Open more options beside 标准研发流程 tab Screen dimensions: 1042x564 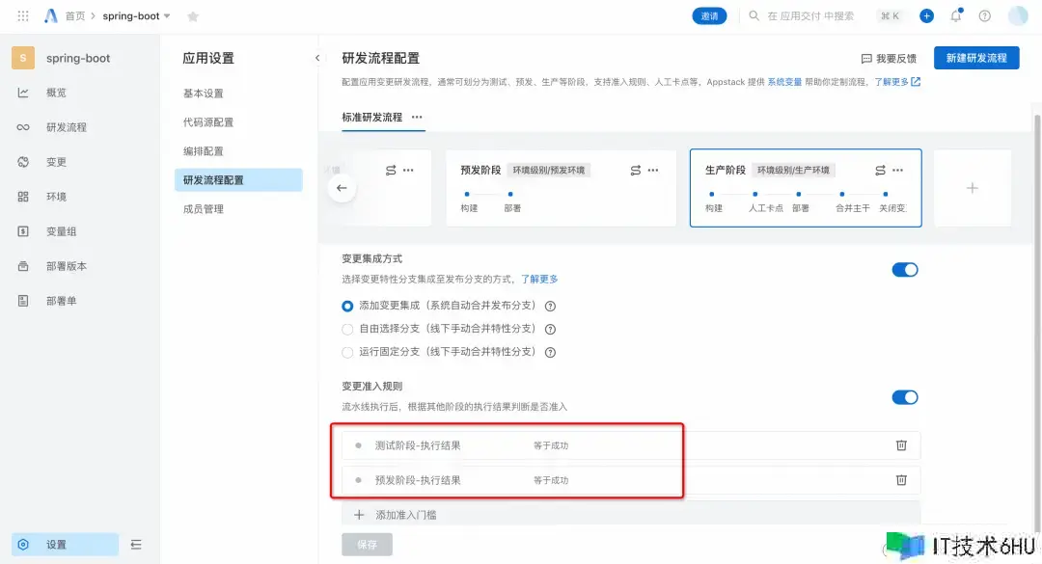point(417,117)
